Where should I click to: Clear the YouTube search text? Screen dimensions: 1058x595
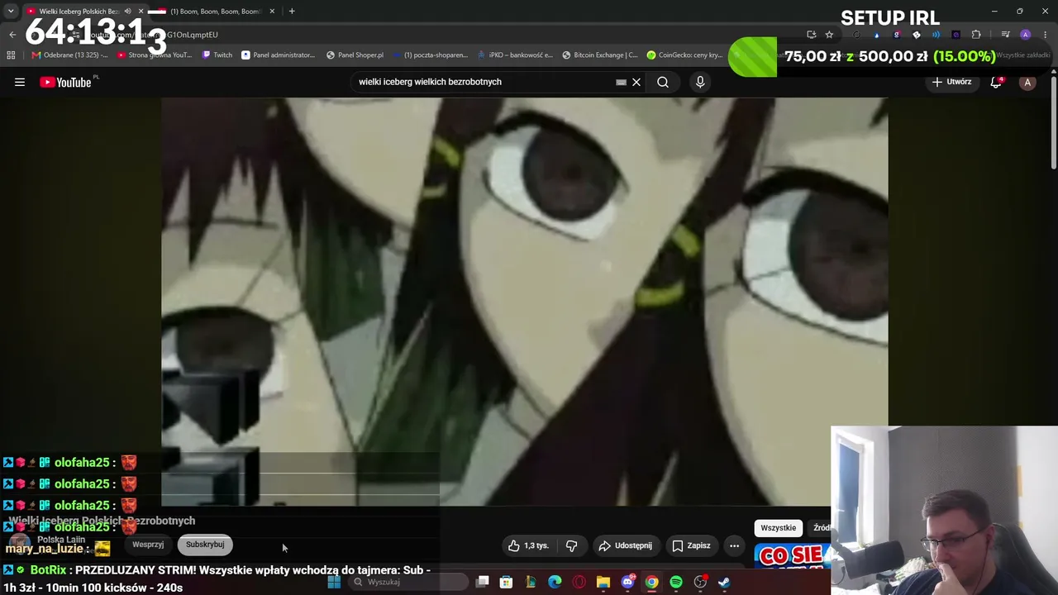pyautogui.click(x=636, y=82)
